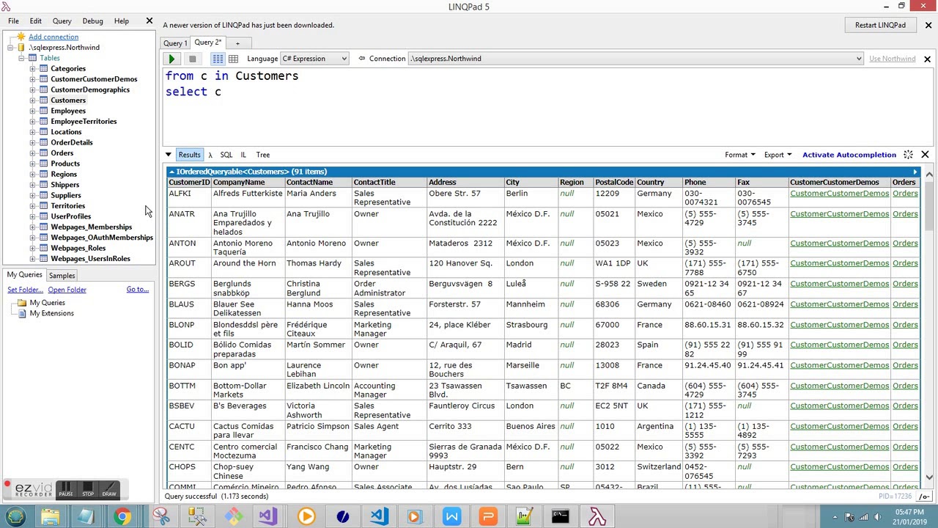
Task: Click the ezvid recorder STOP button
Action: pos(88,489)
